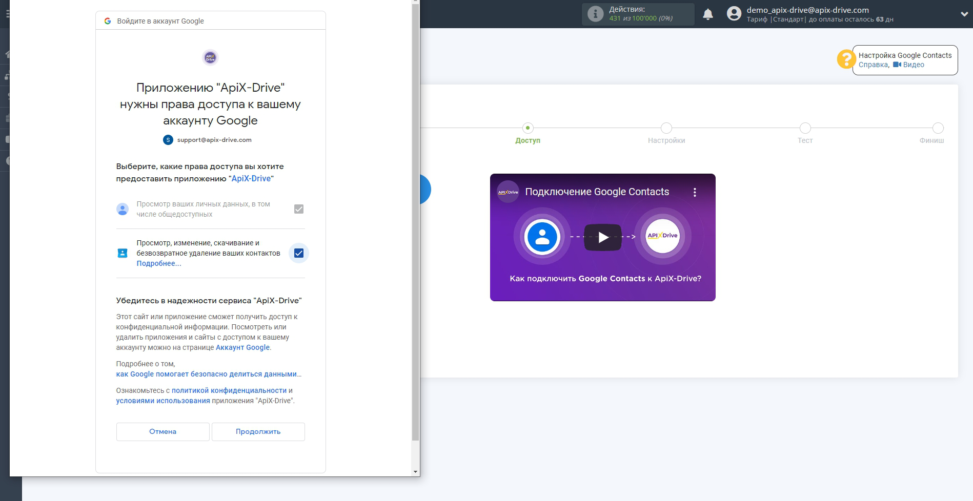
Task: Open the Аккаунт Google link
Action: click(242, 348)
